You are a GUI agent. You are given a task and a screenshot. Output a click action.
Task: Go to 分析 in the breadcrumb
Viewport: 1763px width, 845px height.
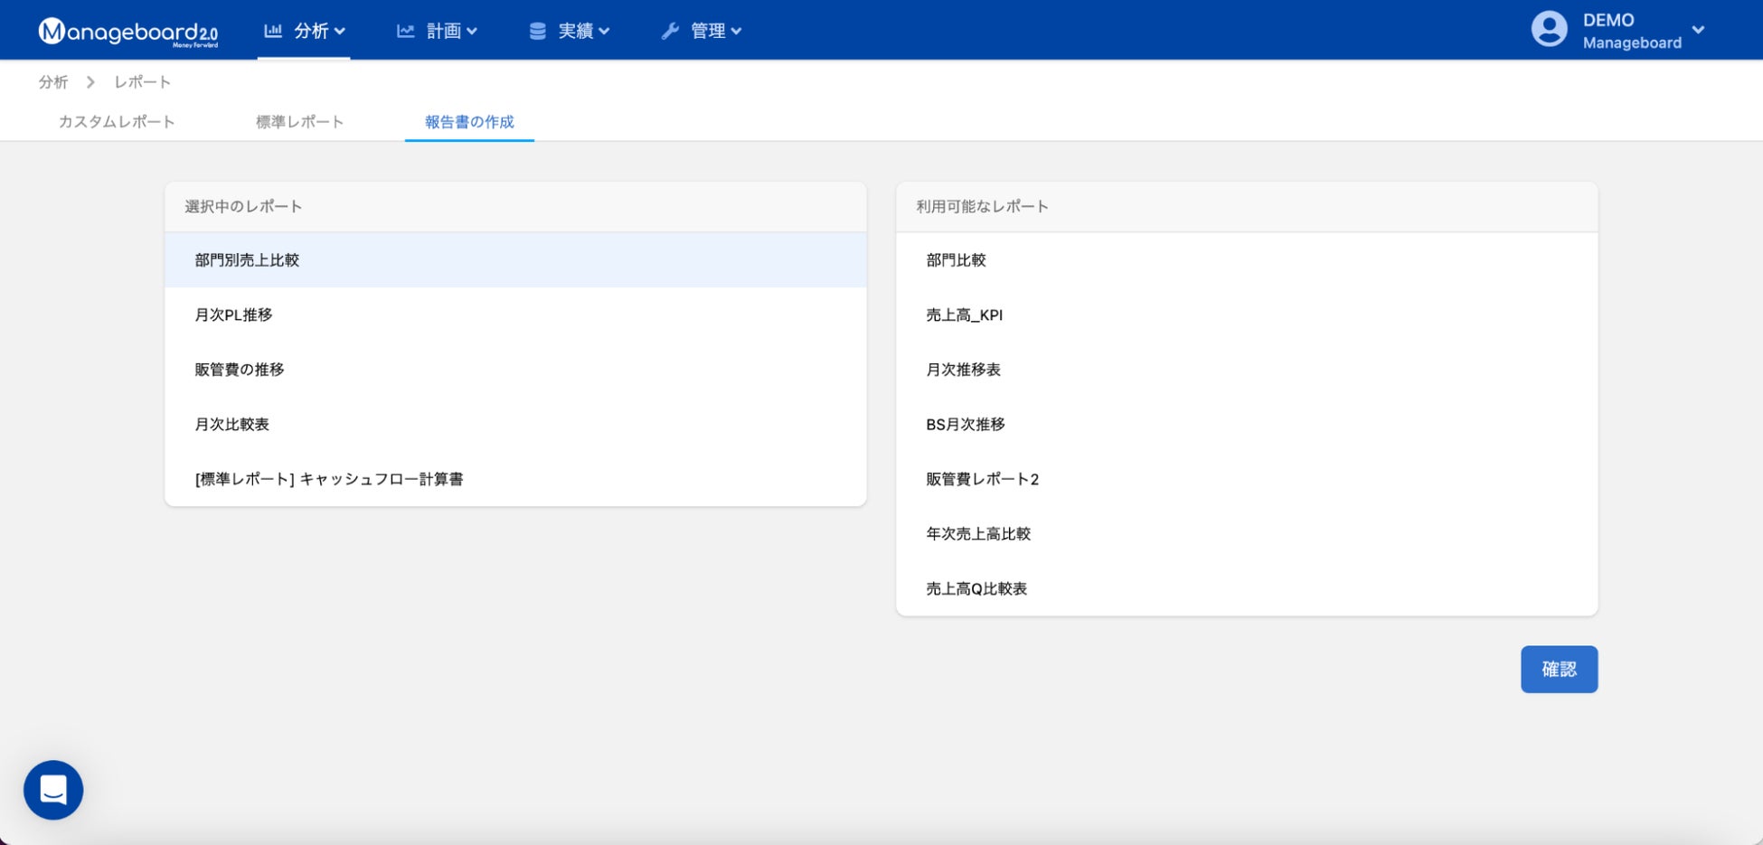(53, 82)
